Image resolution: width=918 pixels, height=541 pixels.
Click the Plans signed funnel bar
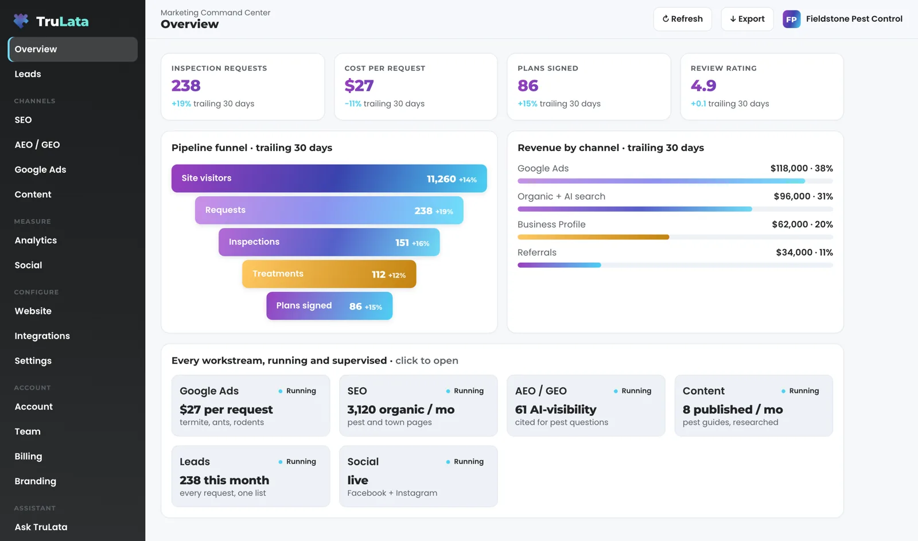[x=329, y=306]
